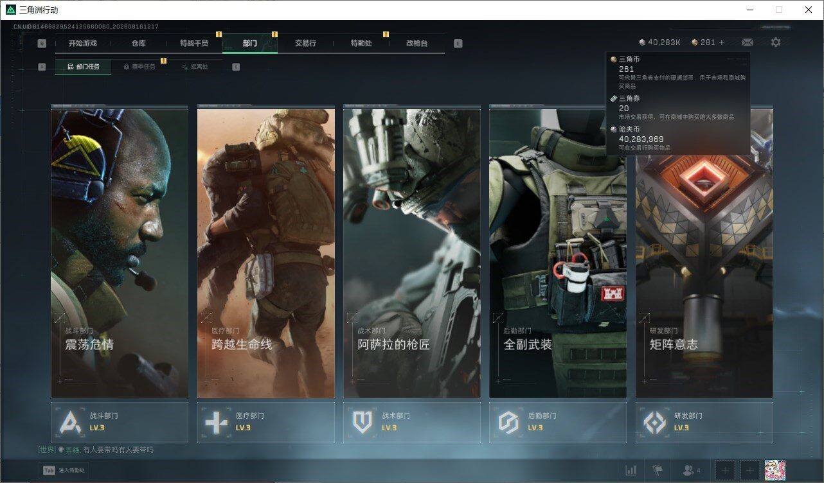Select the 部门 tab
The height and width of the screenshot is (483, 824).
[250, 43]
